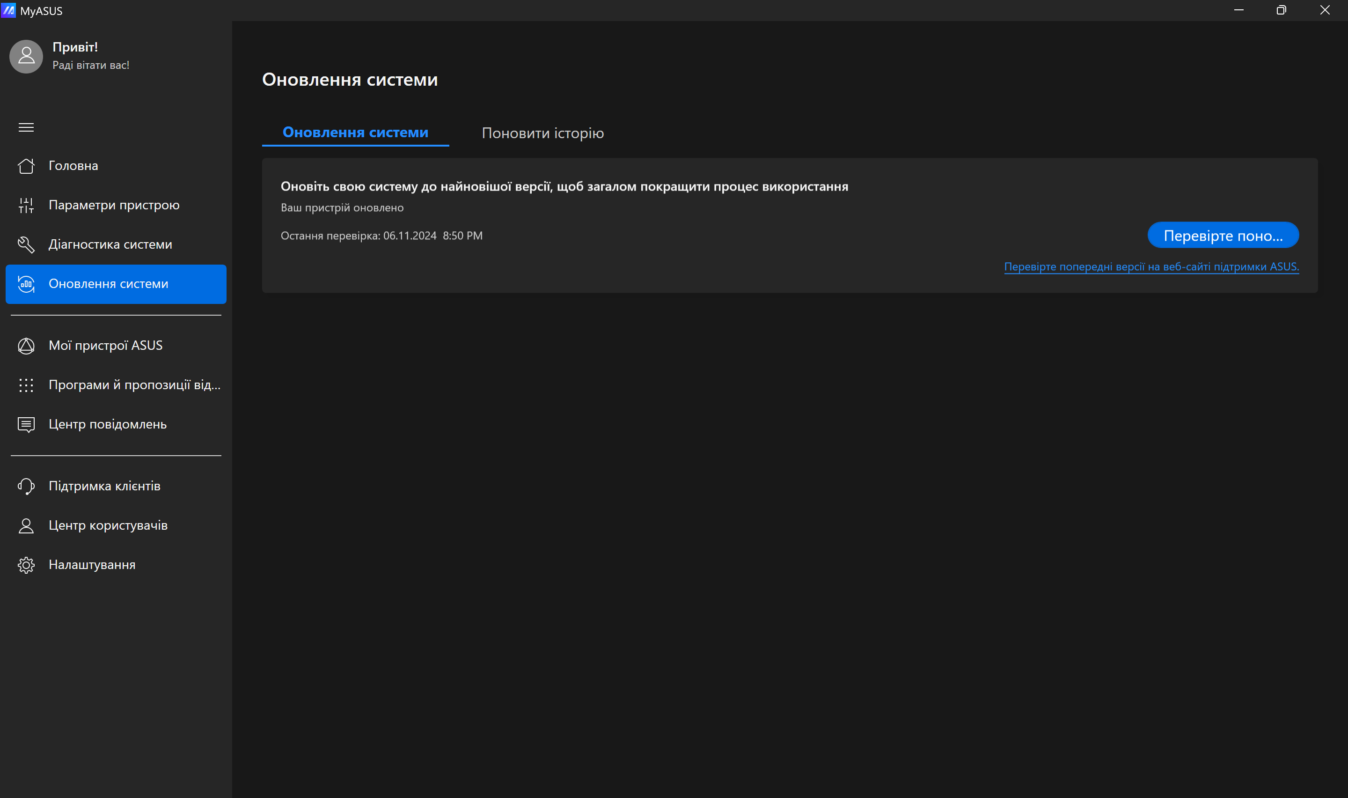
Task: Open Діагностика системи menu item
Action: 110,244
